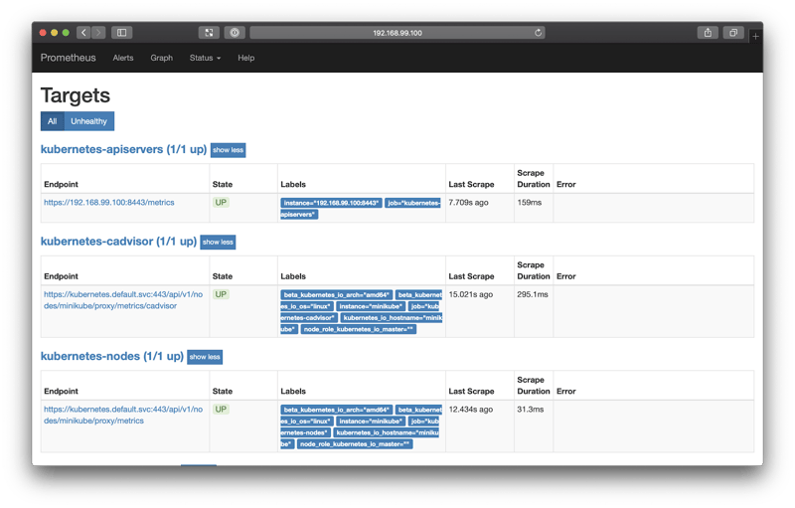Select the All targets filter

coord(53,121)
